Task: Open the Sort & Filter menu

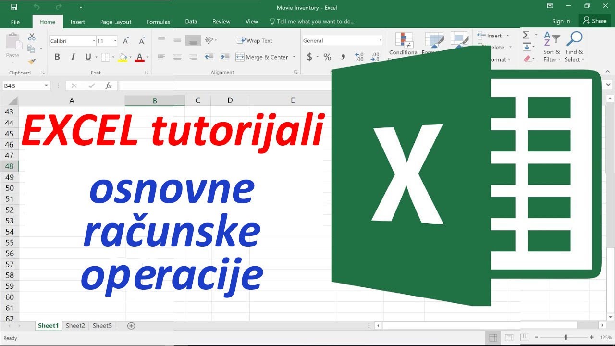Action: pyautogui.click(x=552, y=47)
